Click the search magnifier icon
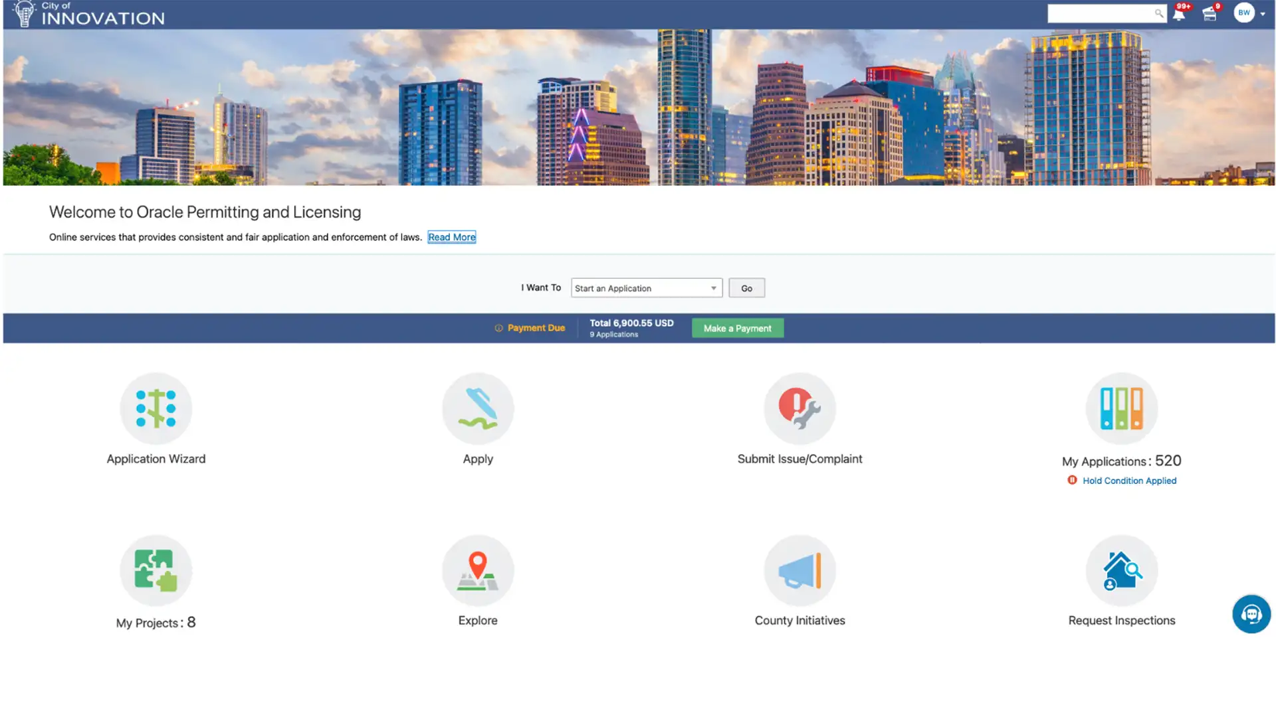 coord(1159,13)
